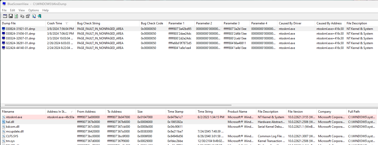Sort the lower pane by the Filename header
The height and width of the screenshot is (145, 378).
point(23,112)
